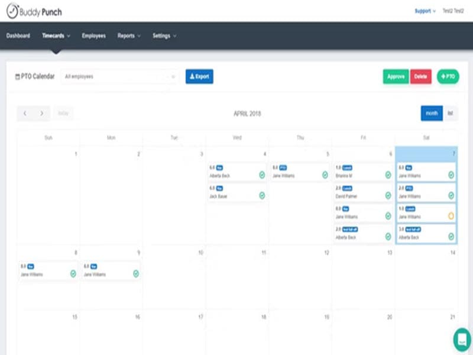Open the Dashboard tab

[x=18, y=35]
